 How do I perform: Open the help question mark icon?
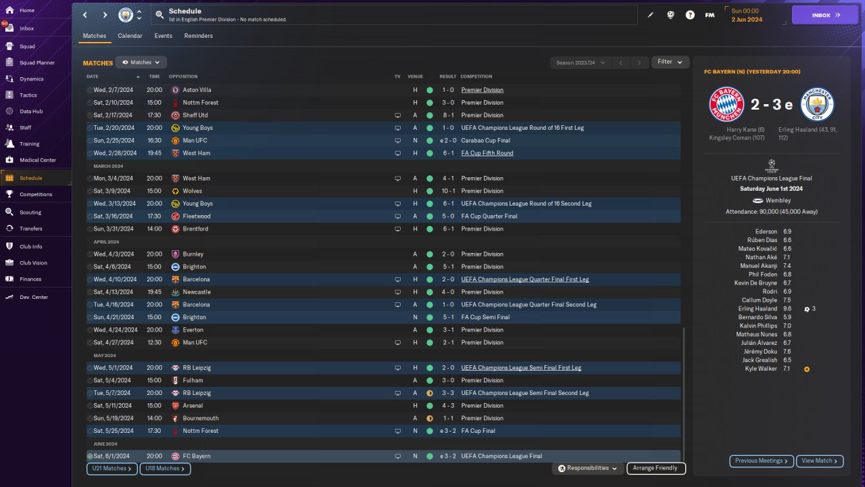690,15
